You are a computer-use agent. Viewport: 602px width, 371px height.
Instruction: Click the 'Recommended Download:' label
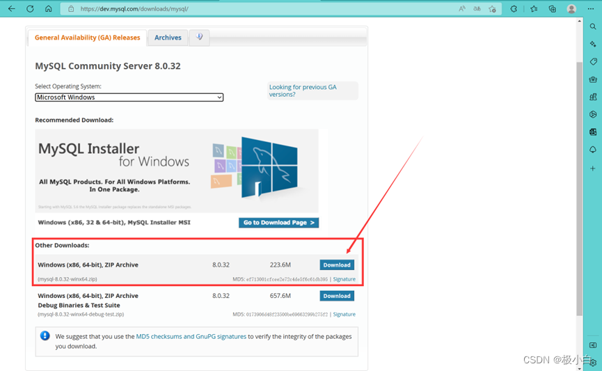(x=74, y=120)
